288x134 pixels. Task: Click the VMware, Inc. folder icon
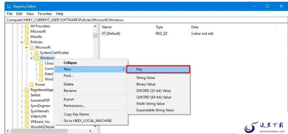[x=27, y=122]
